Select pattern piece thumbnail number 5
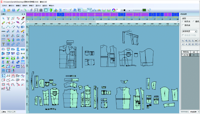 (x=61, y=16)
